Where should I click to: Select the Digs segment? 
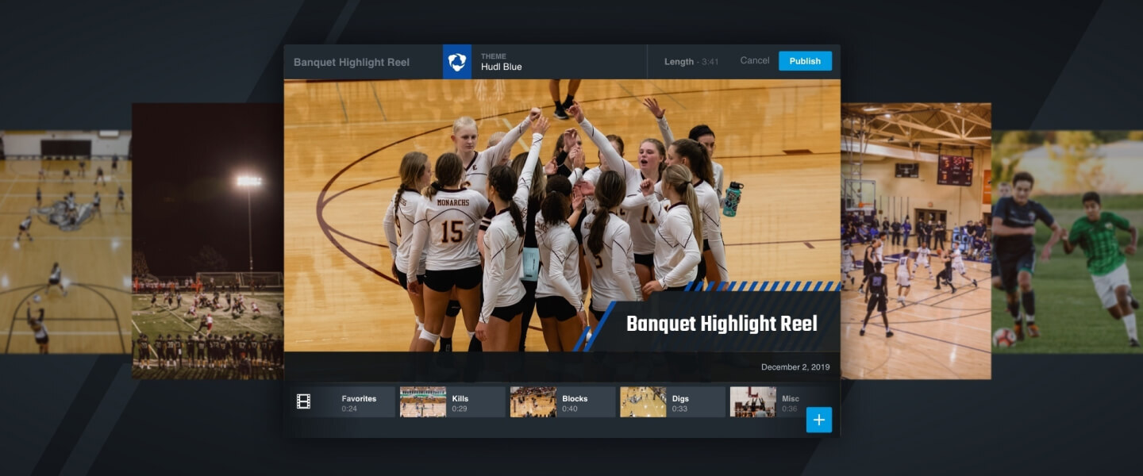[672, 402]
